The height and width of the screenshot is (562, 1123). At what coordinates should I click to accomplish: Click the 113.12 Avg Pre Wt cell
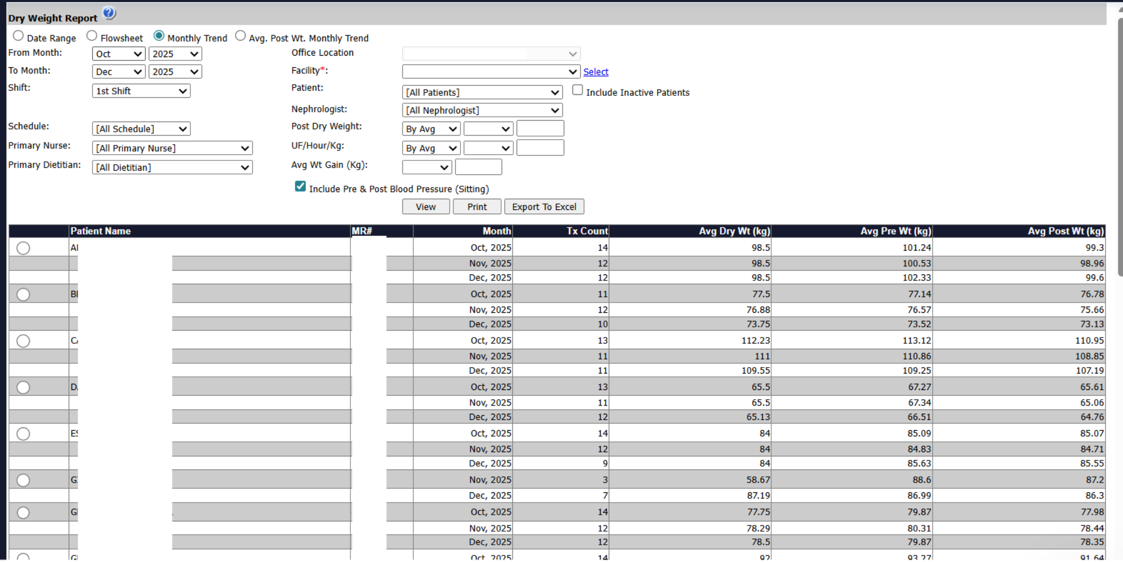pos(852,340)
